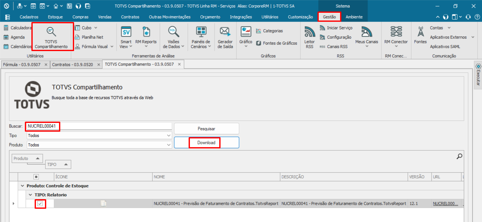Viewport: 482px width, 222px height.
Task: Sort by the DESCRIÇÃO column header
Action: click(x=344, y=177)
